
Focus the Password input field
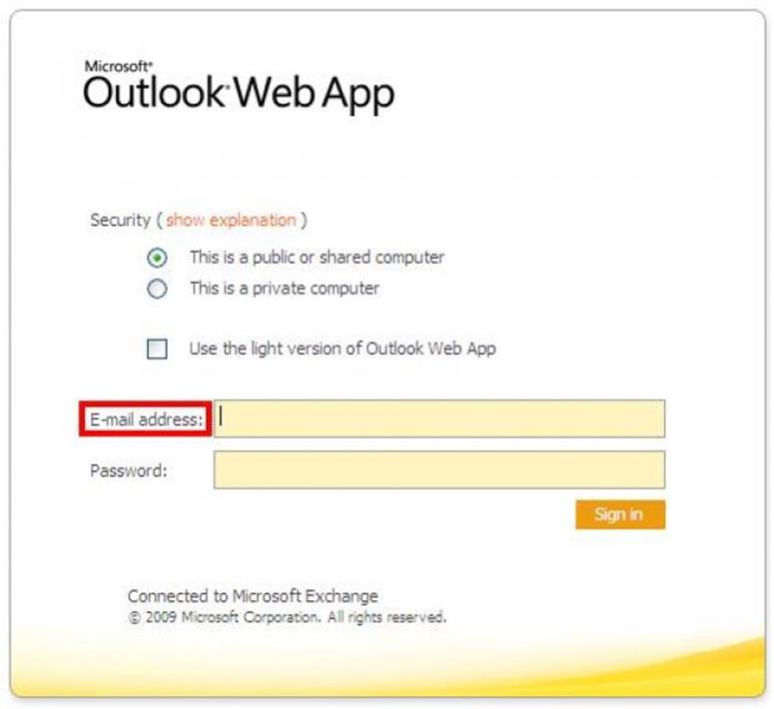click(439, 469)
